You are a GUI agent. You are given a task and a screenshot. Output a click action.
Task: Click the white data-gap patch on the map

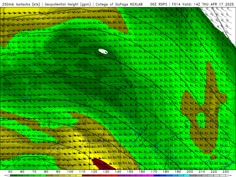[x=103, y=51]
